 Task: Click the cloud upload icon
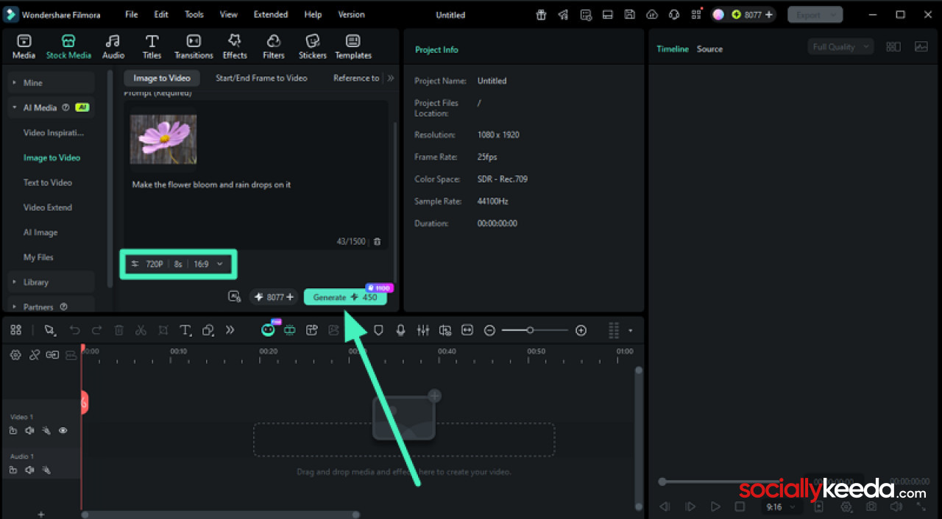coord(651,15)
